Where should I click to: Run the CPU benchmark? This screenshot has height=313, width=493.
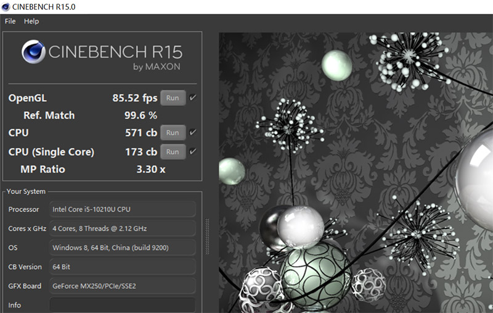click(173, 133)
